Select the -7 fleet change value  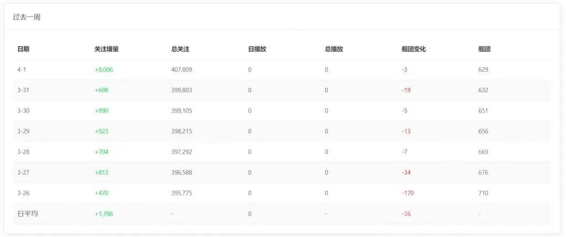coord(404,152)
